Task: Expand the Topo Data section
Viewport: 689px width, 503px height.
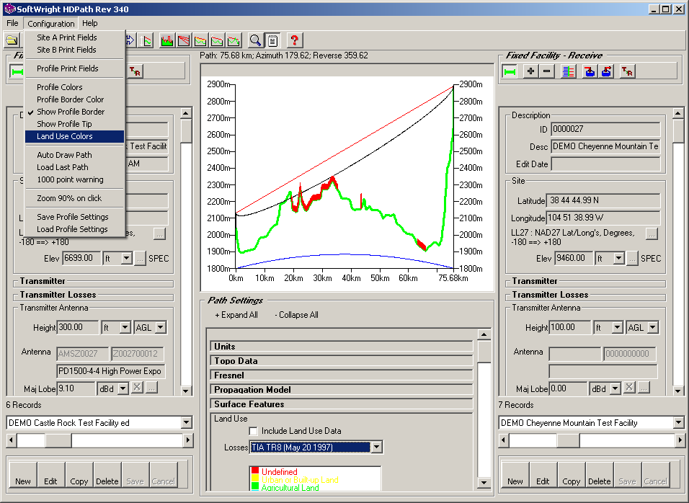Action: point(342,360)
